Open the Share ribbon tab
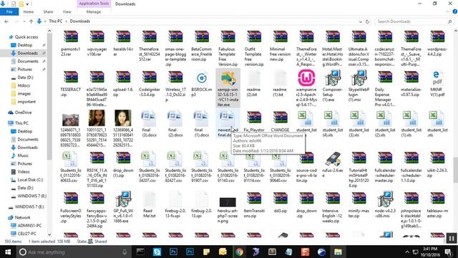Screen dimensions: 458x258 [48, 11]
